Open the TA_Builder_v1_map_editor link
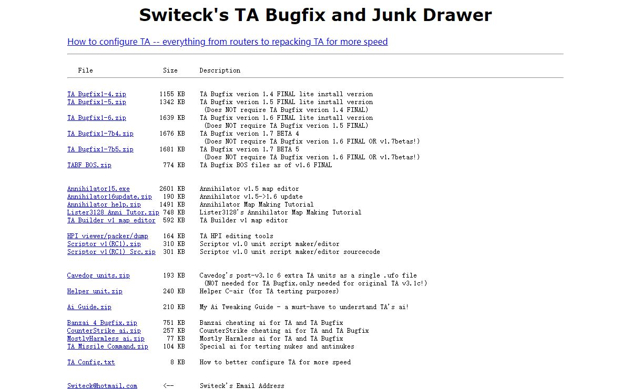The width and height of the screenshot is (631, 389). pyautogui.click(x=111, y=220)
